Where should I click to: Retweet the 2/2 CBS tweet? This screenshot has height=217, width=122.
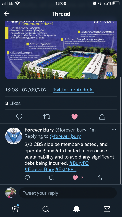pos(51,178)
